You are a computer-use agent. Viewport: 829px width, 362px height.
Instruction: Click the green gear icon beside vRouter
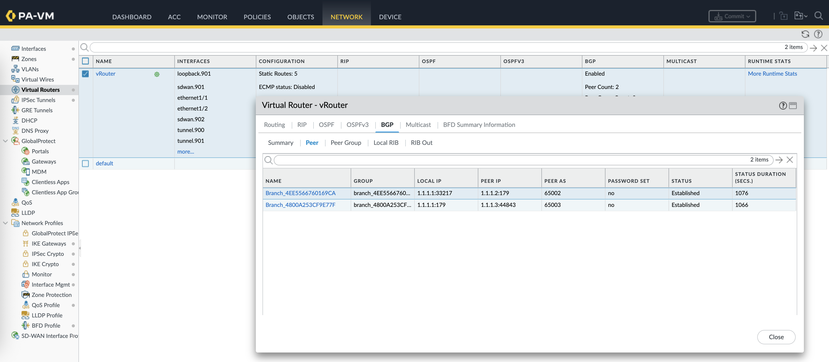click(157, 74)
